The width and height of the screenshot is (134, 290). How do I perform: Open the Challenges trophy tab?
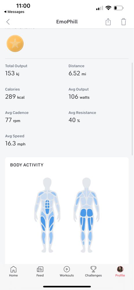coord(93,271)
